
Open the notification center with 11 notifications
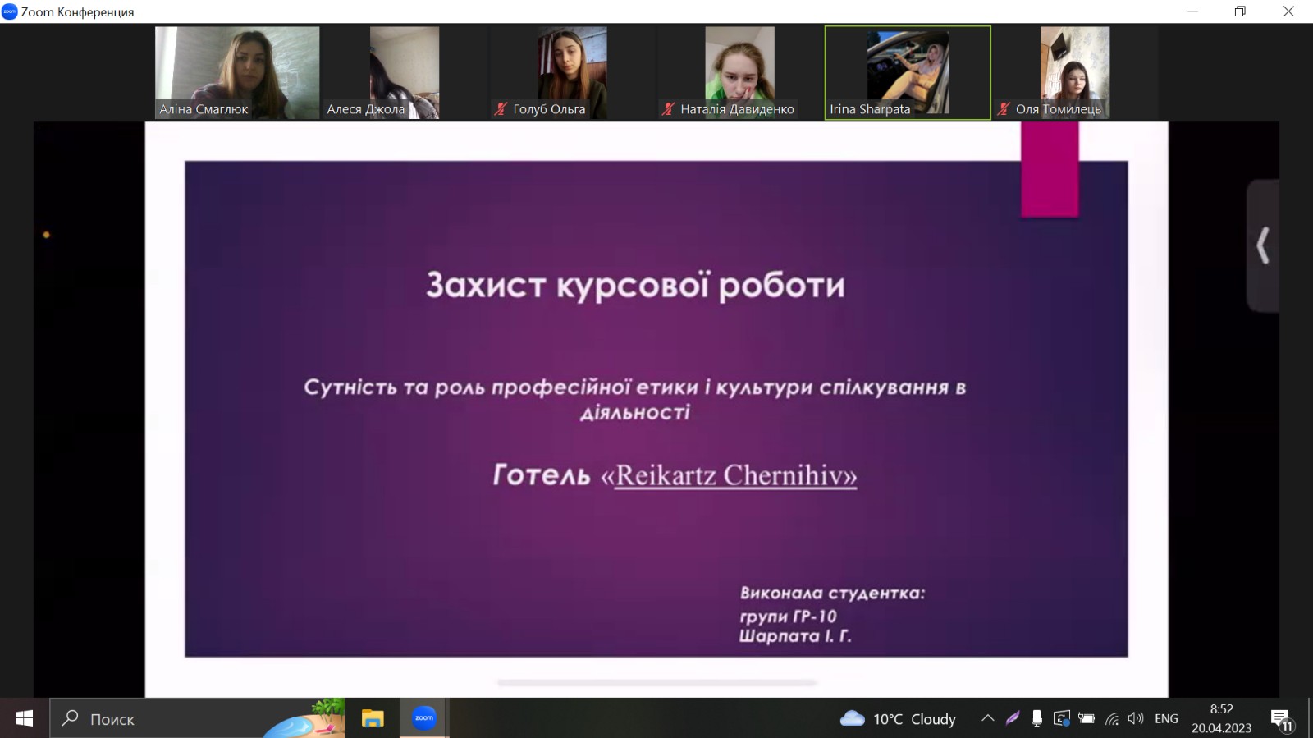coord(1282,720)
